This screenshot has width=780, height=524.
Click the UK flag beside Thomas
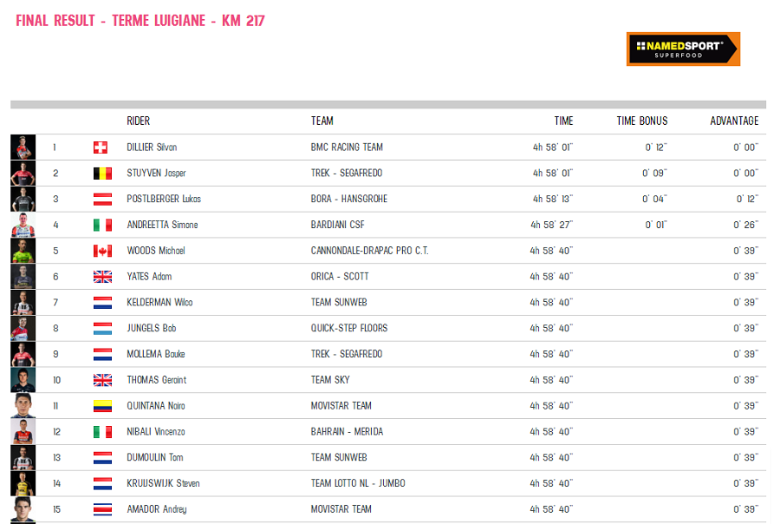click(102, 381)
